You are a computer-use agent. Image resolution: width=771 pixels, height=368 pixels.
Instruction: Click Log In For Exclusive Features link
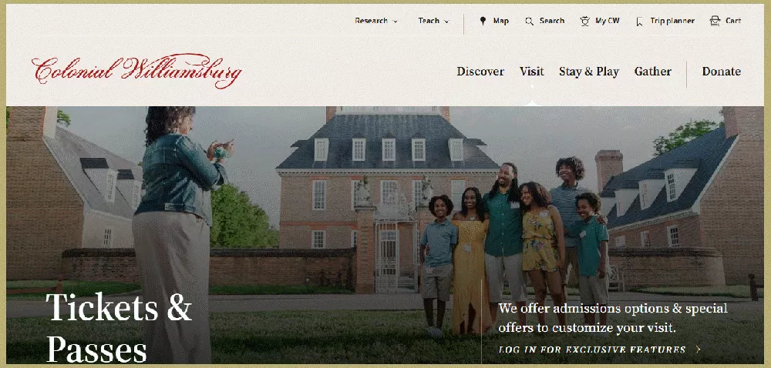(x=592, y=350)
